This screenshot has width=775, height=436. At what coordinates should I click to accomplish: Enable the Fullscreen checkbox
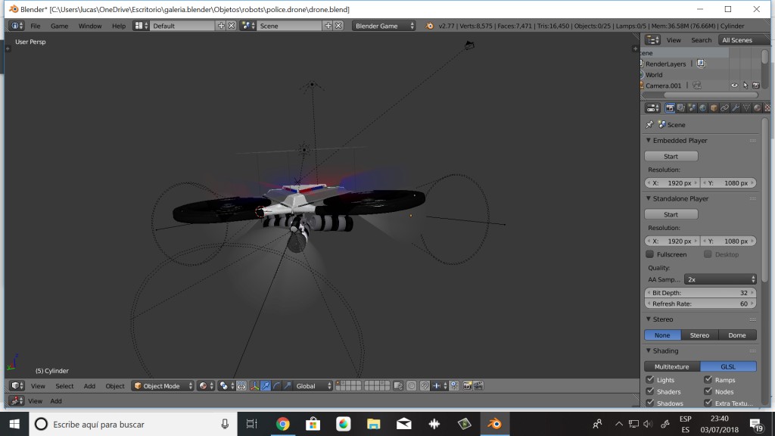[x=649, y=254]
